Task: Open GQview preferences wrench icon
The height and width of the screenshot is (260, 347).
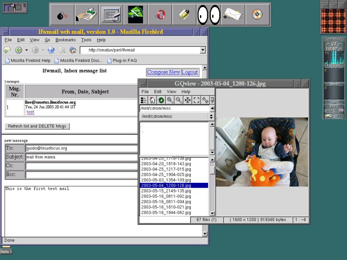Action: tap(205, 100)
